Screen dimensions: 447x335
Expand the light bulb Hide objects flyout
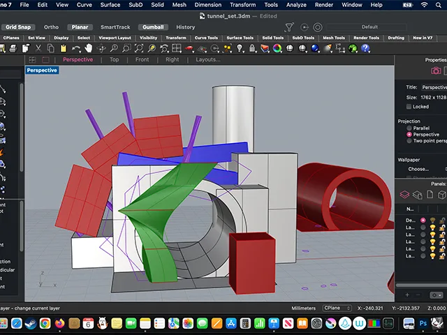[x=244, y=52]
